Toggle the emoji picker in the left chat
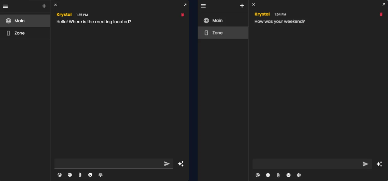 pos(90,175)
